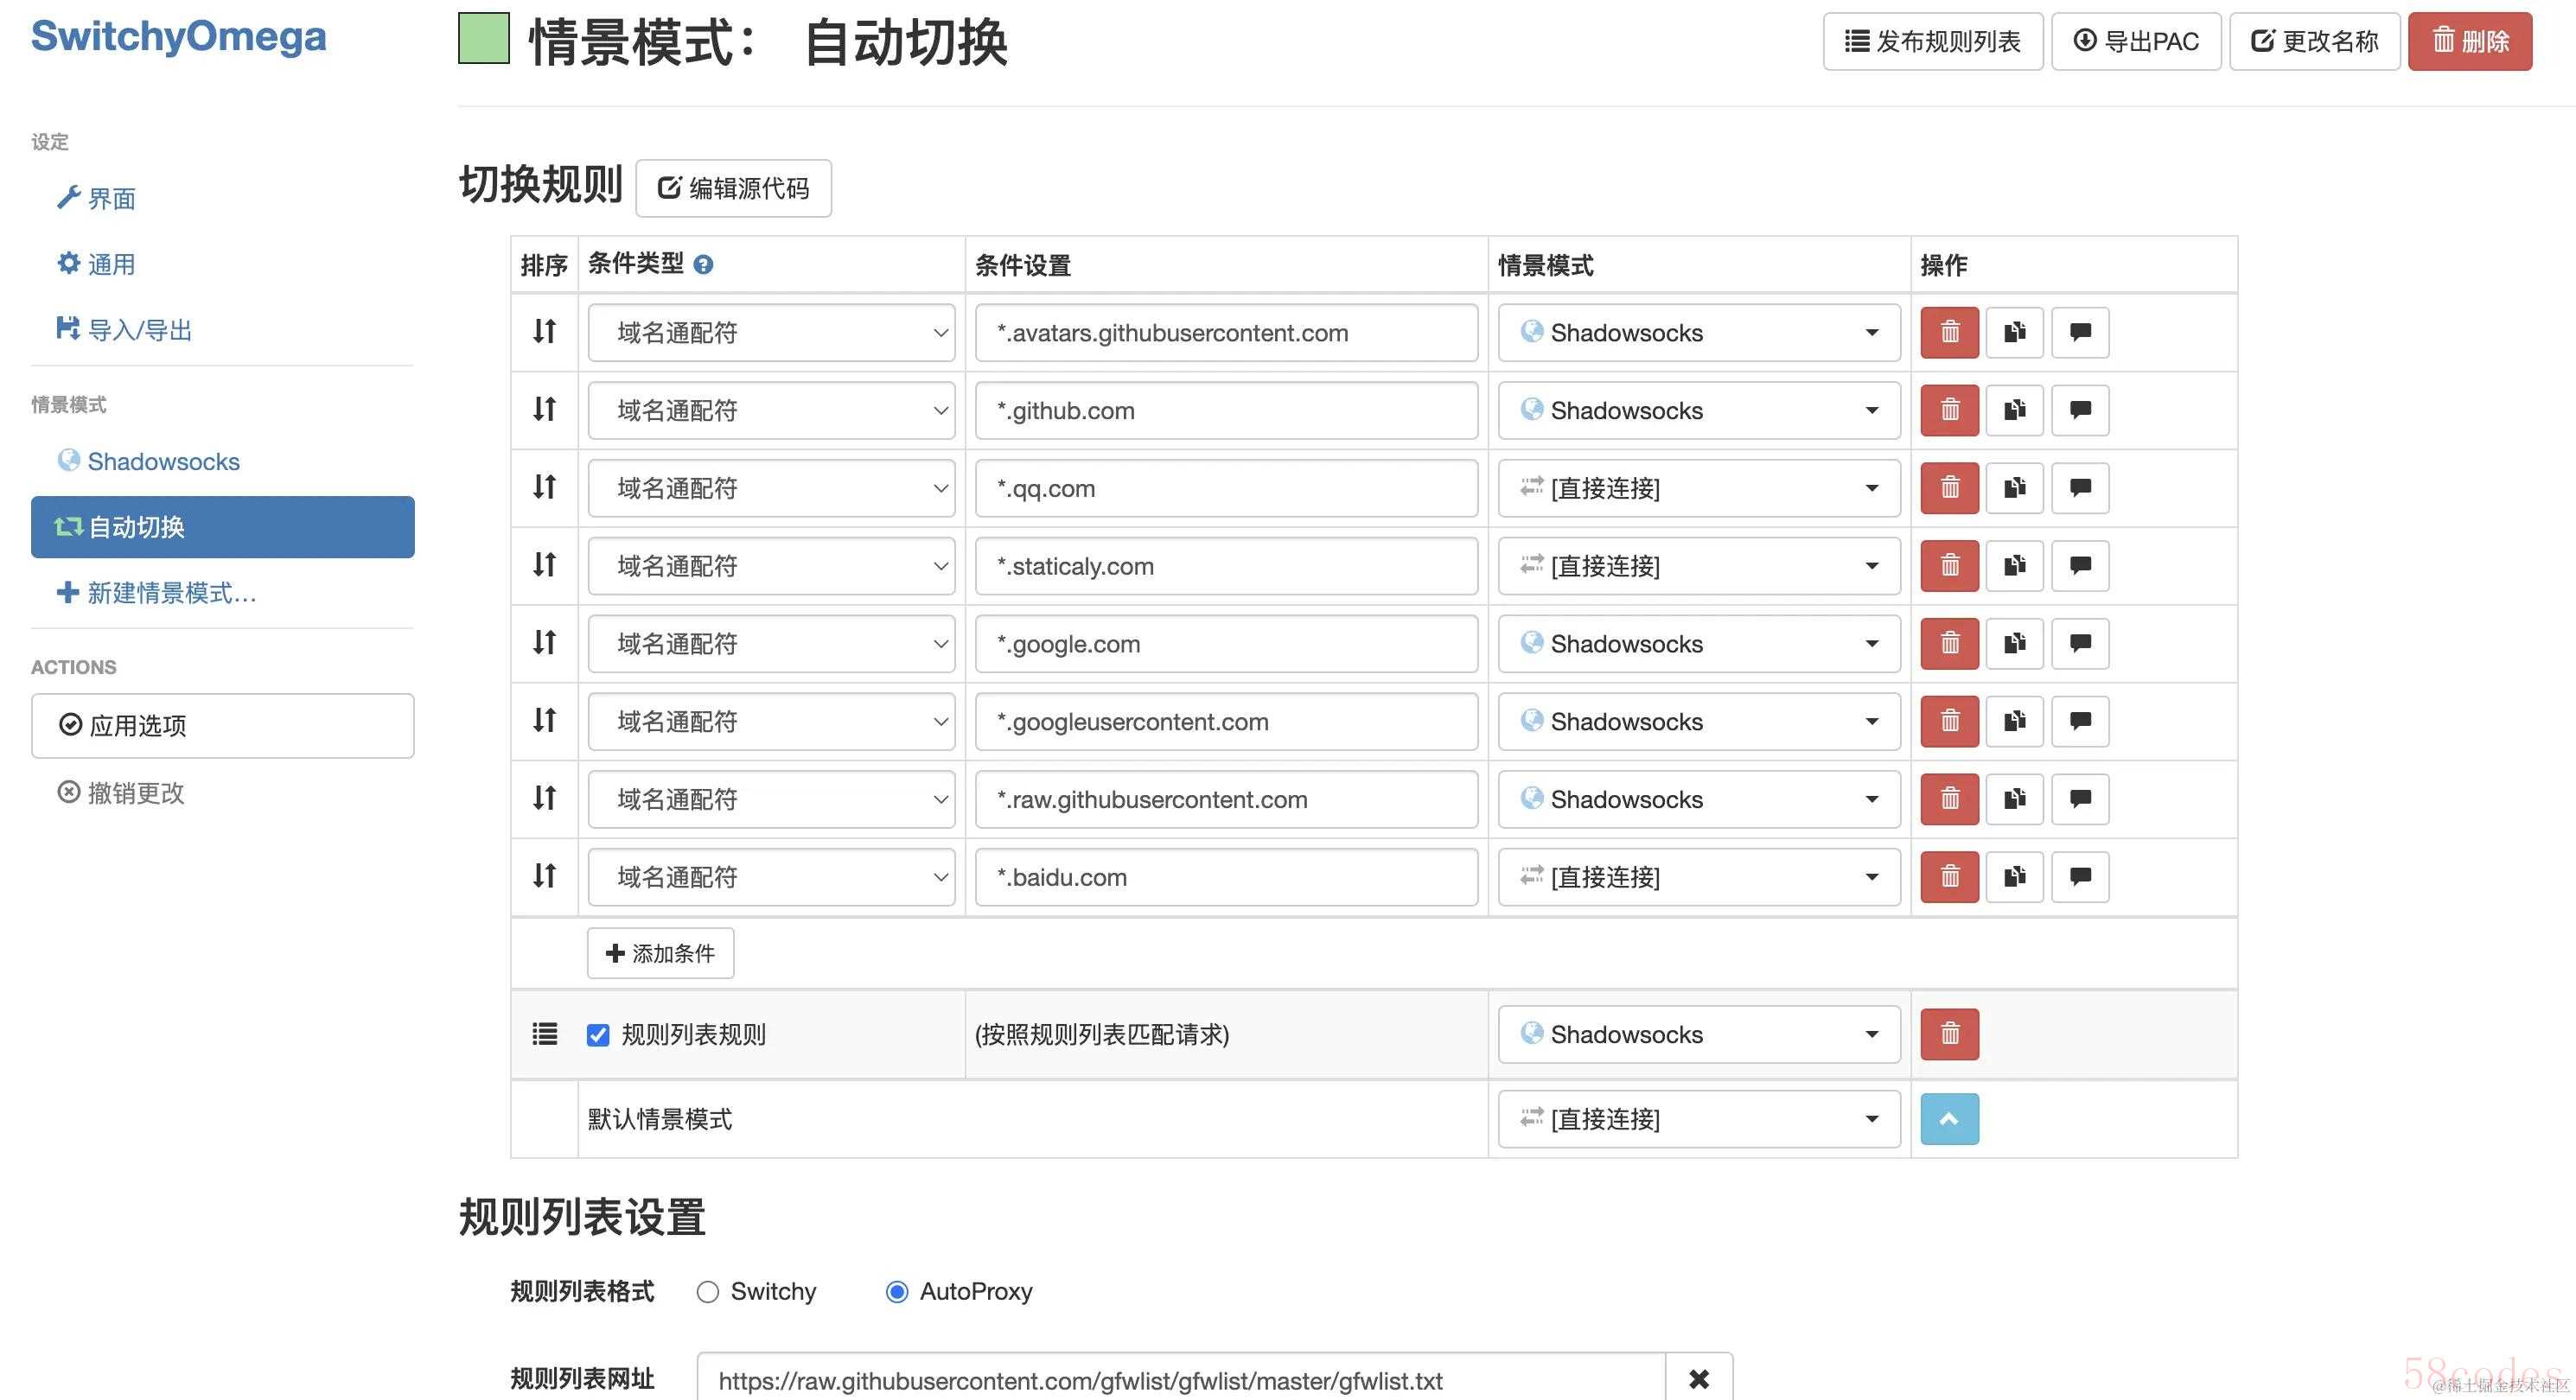Click the condition type help question icon
2576x1400 pixels.
point(703,265)
